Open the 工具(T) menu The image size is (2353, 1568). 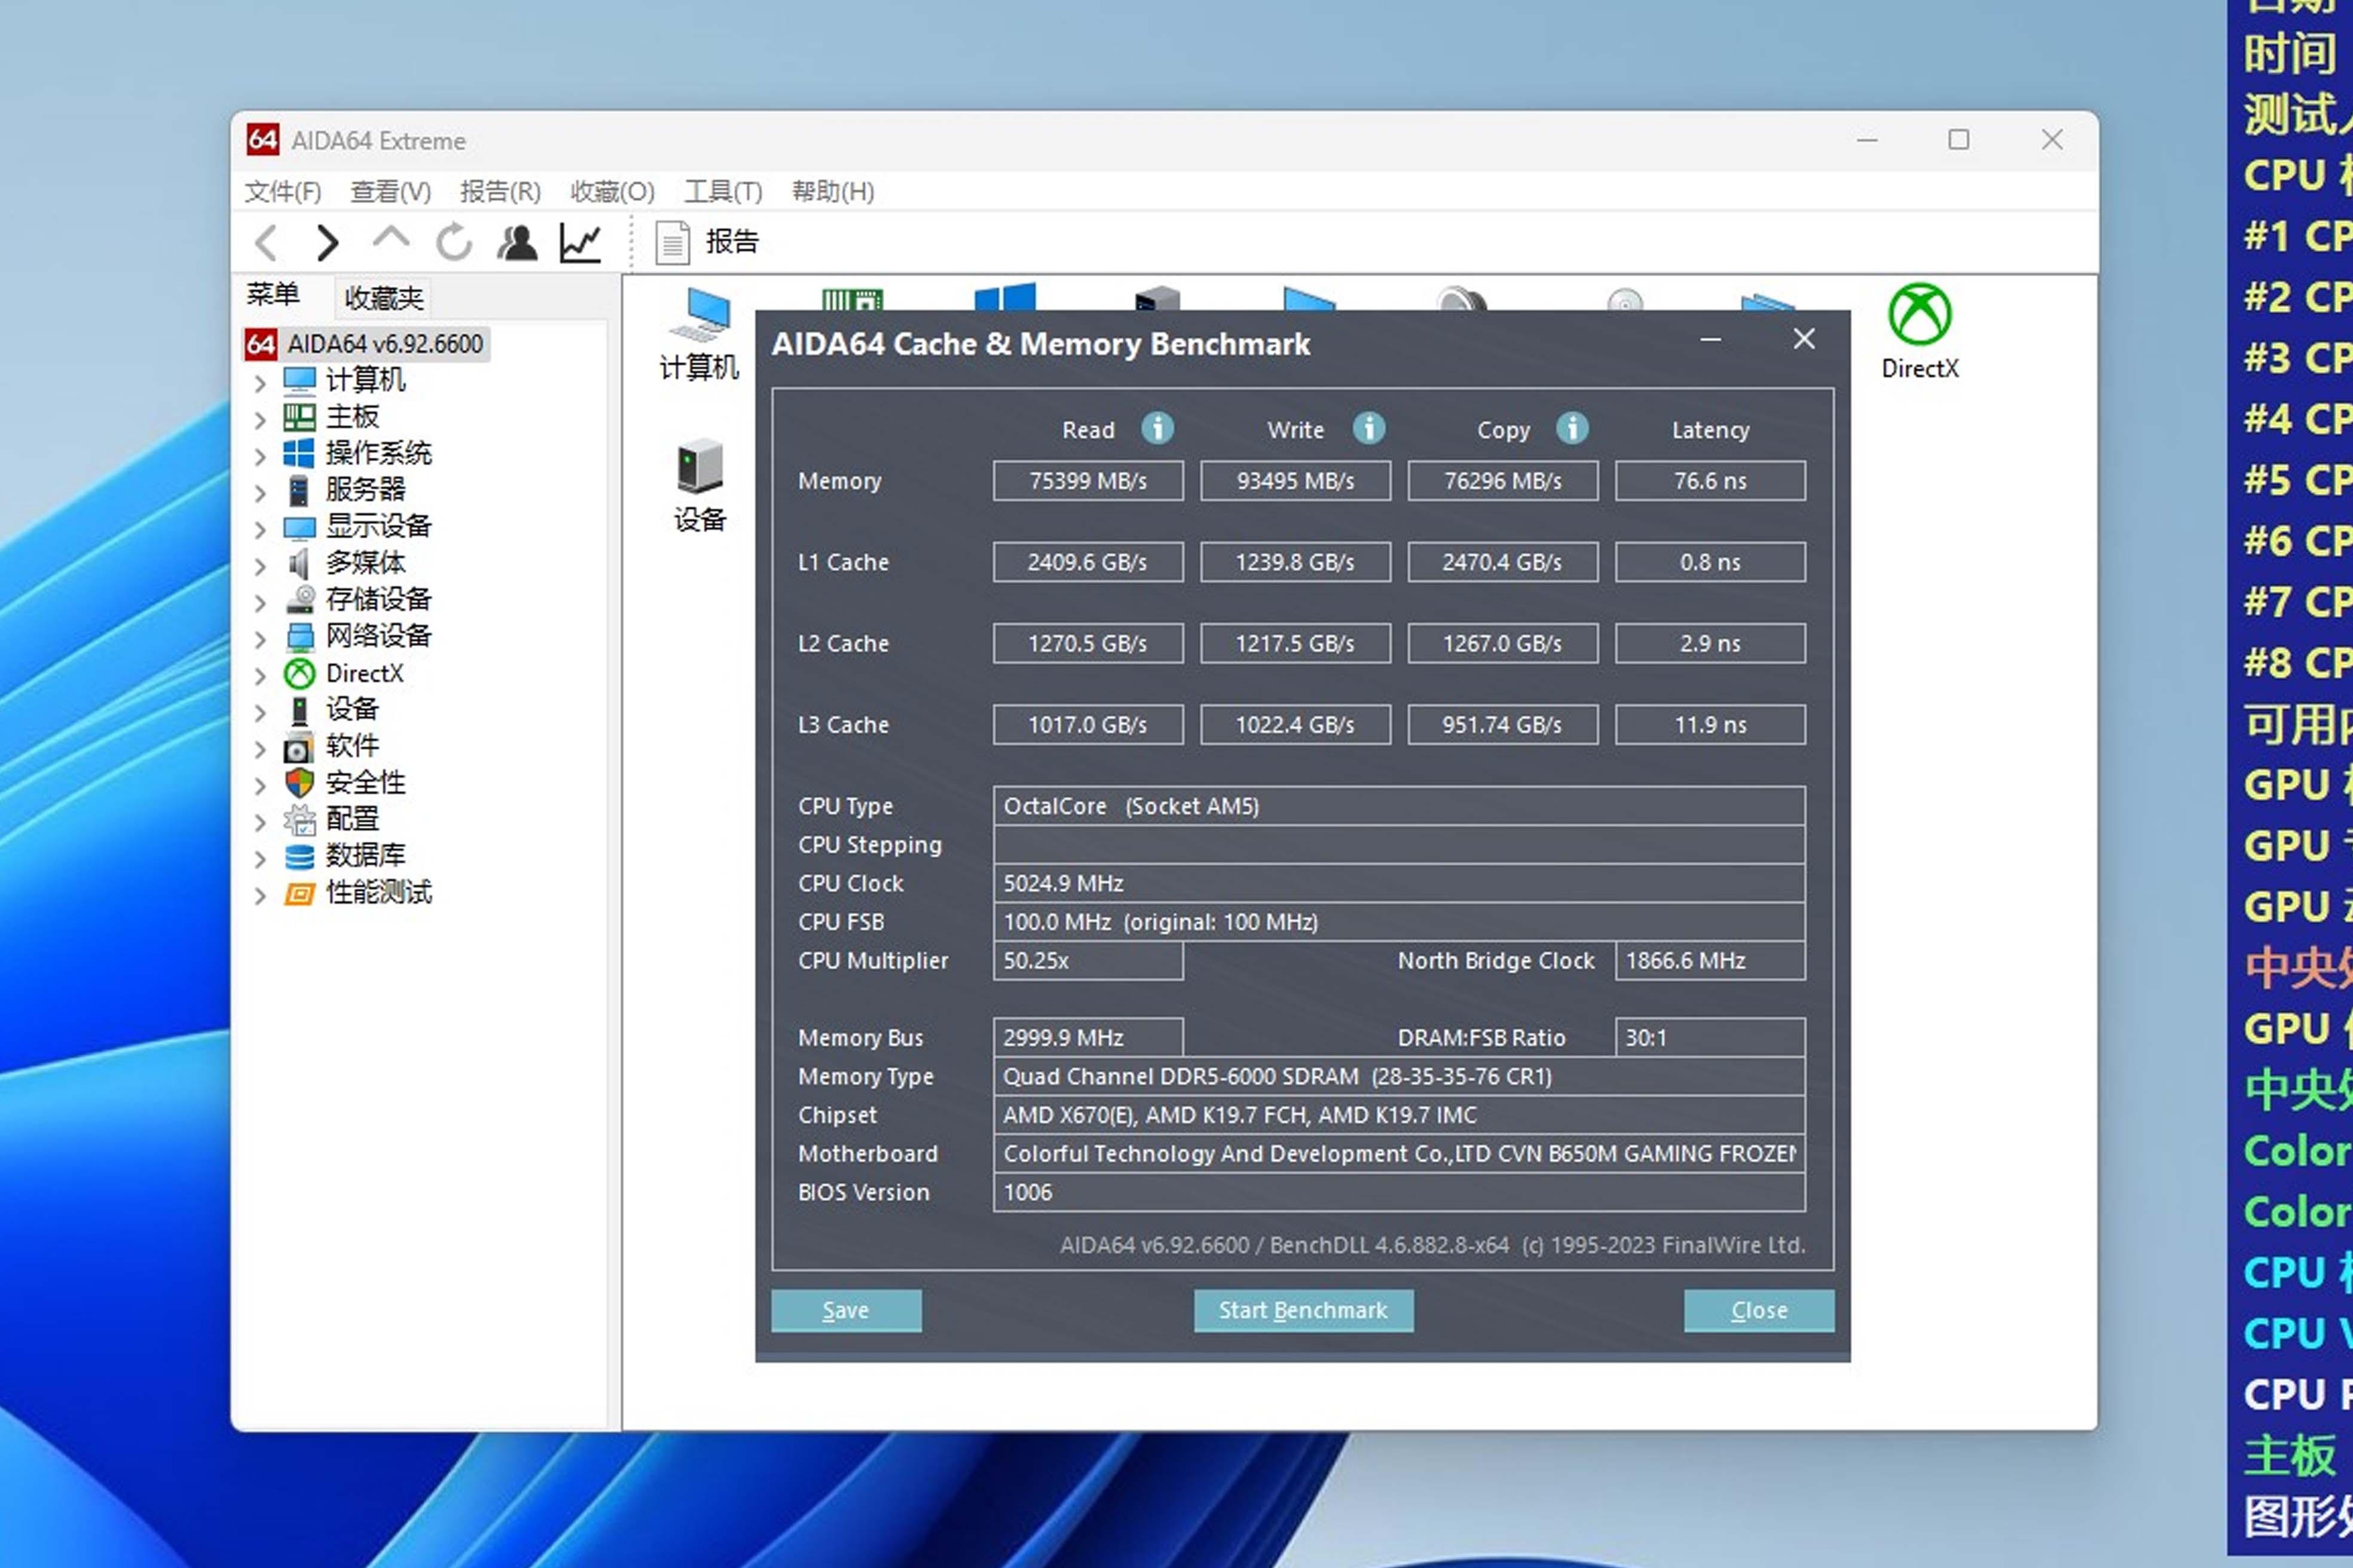(722, 191)
